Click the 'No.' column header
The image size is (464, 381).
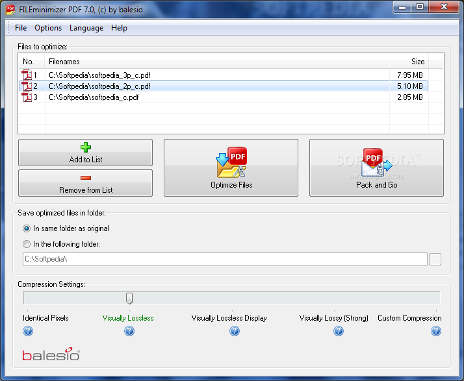point(32,62)
